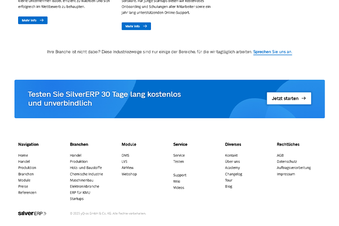Open Handel under the Navigation heading
339x226 pixels.
pos(24,162)
